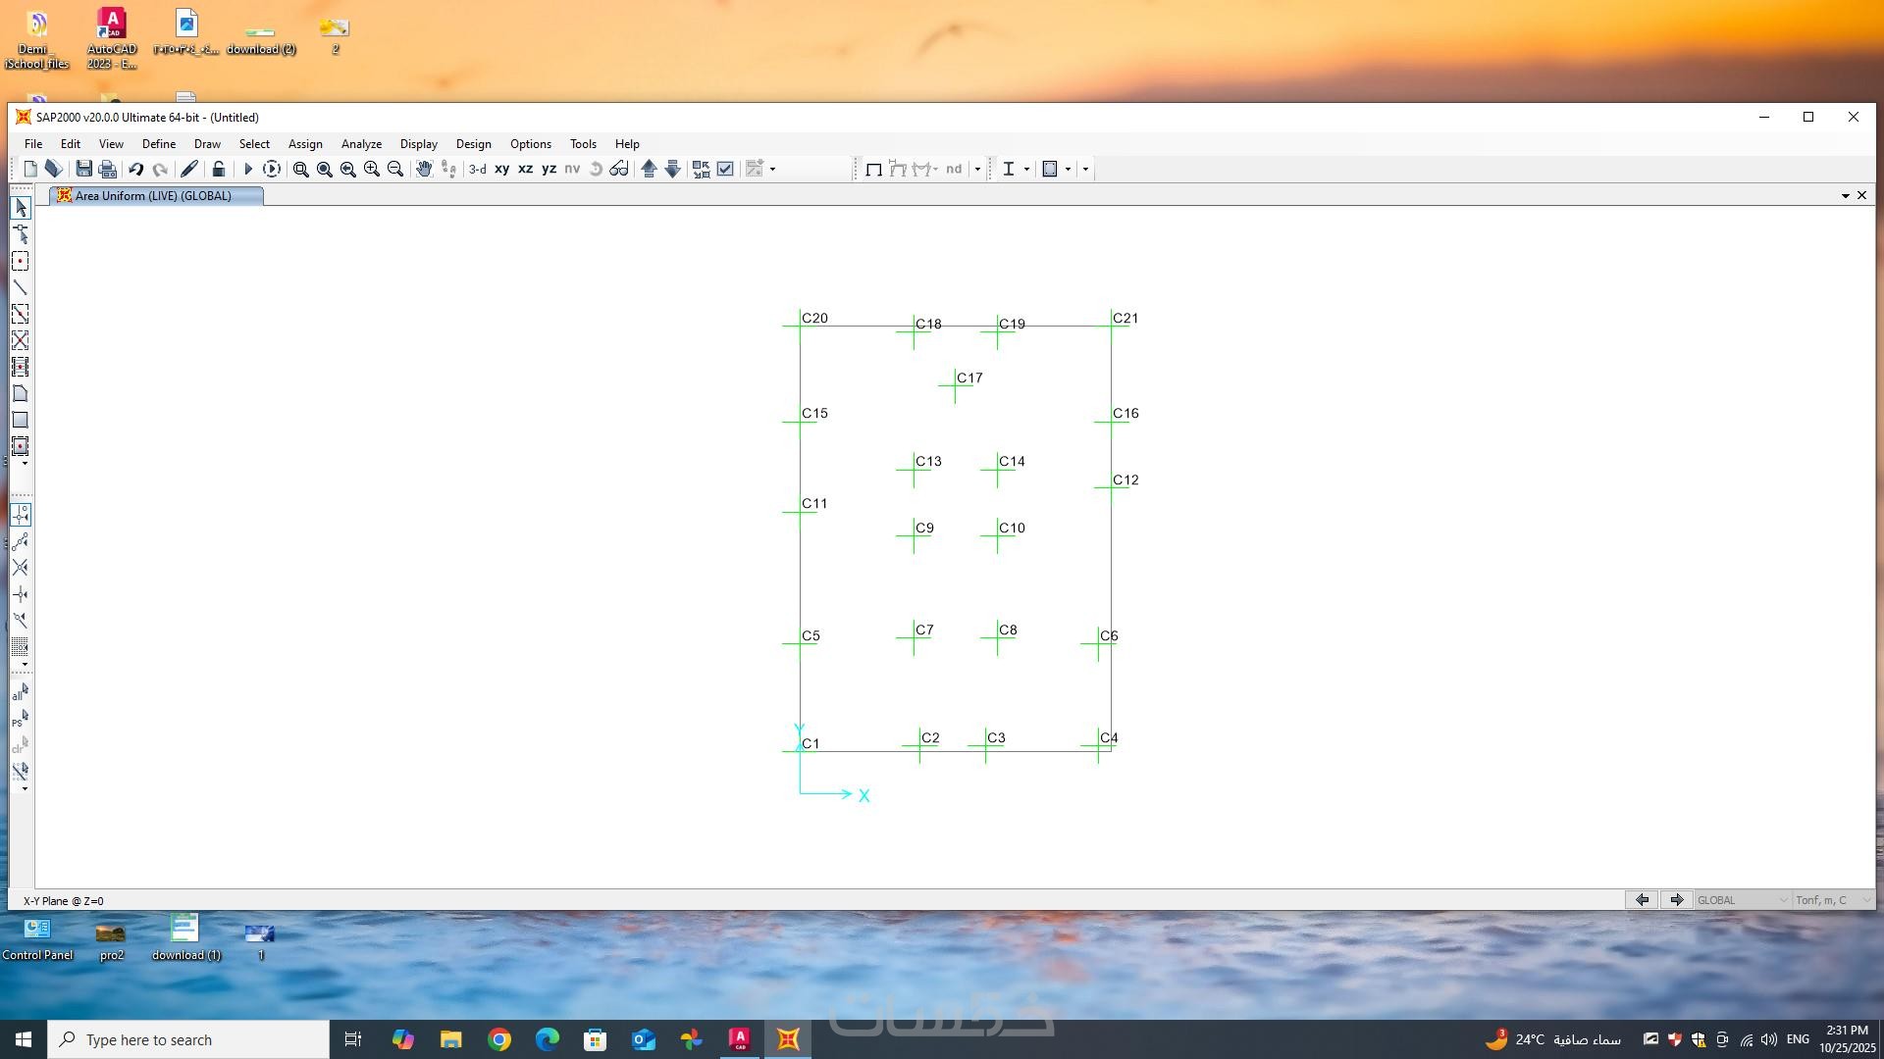Click Undo arrow in toolbar
Screen dimensions: 1884x1059
(x=136, y=169)
